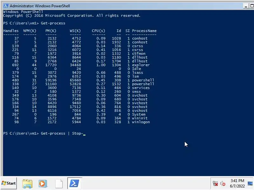Screen dimensions: 254x190
Task: Click the Id column header
Action: (x=119, y=31)
